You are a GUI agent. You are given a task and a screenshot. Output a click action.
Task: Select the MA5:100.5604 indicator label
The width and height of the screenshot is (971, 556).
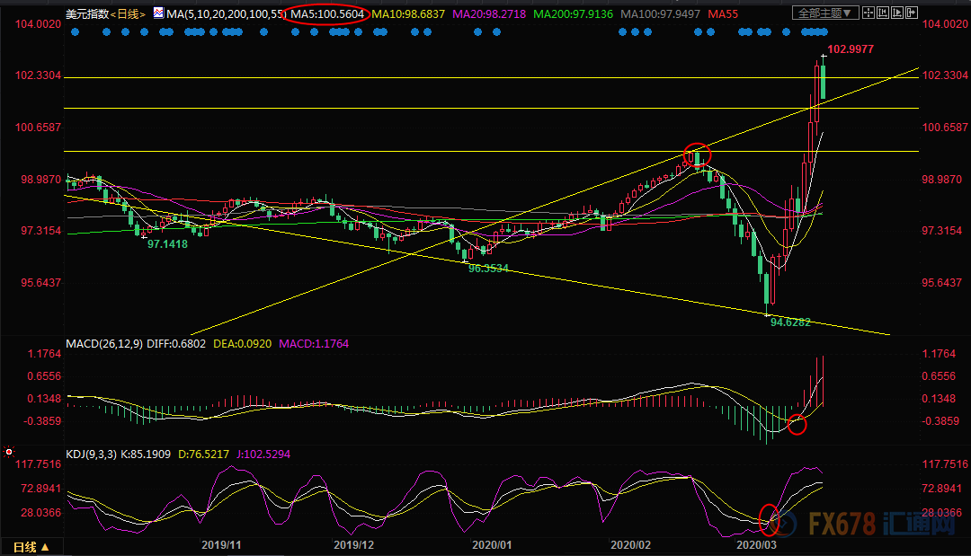click(x=329, y=13)
